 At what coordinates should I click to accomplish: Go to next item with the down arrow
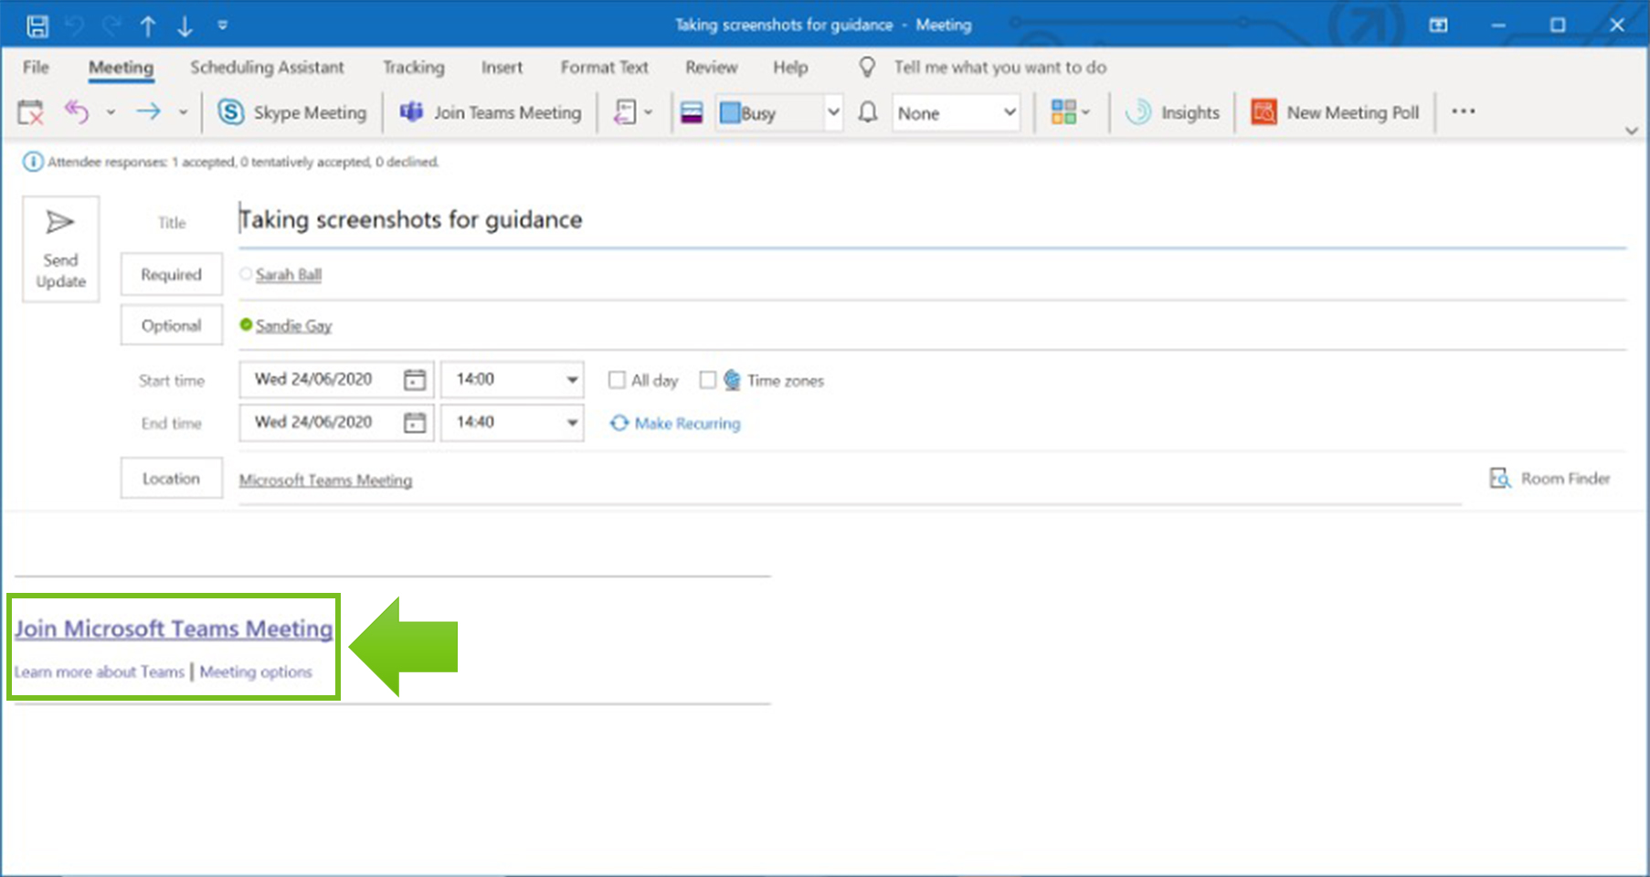[x=185, y=26]
